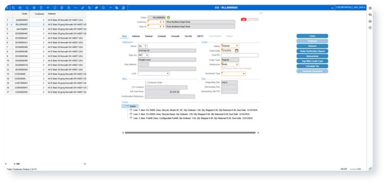Click the Cust PO input field

pos(239,55)
